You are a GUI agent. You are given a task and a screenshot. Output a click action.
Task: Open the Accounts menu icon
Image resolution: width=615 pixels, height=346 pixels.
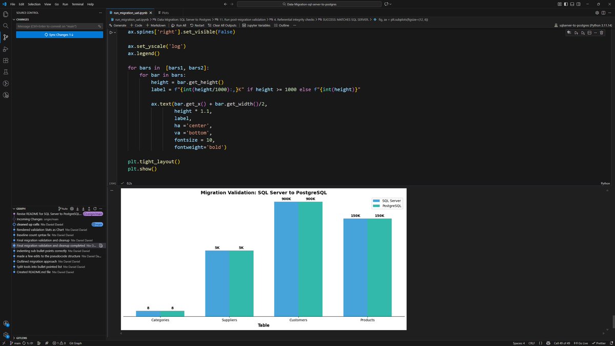click(x=6, y=323)
